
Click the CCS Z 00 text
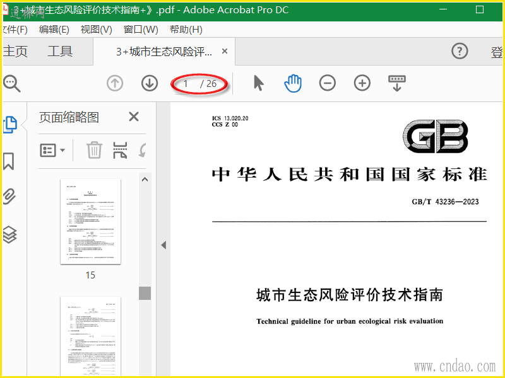click(x=225, y=125)
